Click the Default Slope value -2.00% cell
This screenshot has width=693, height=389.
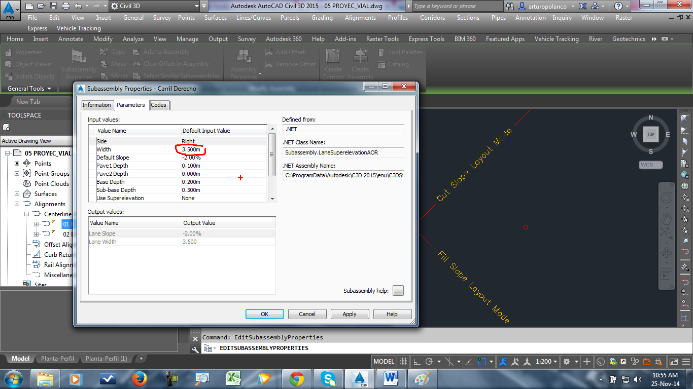pyautogui.click(x=224, y=158)
